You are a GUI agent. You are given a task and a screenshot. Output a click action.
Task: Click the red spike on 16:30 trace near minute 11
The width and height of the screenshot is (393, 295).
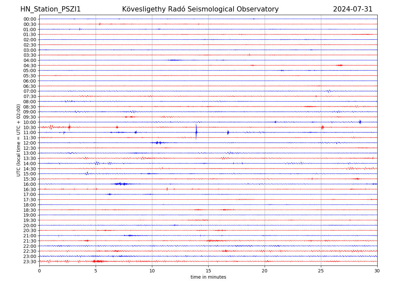click(x=167, y=189)
